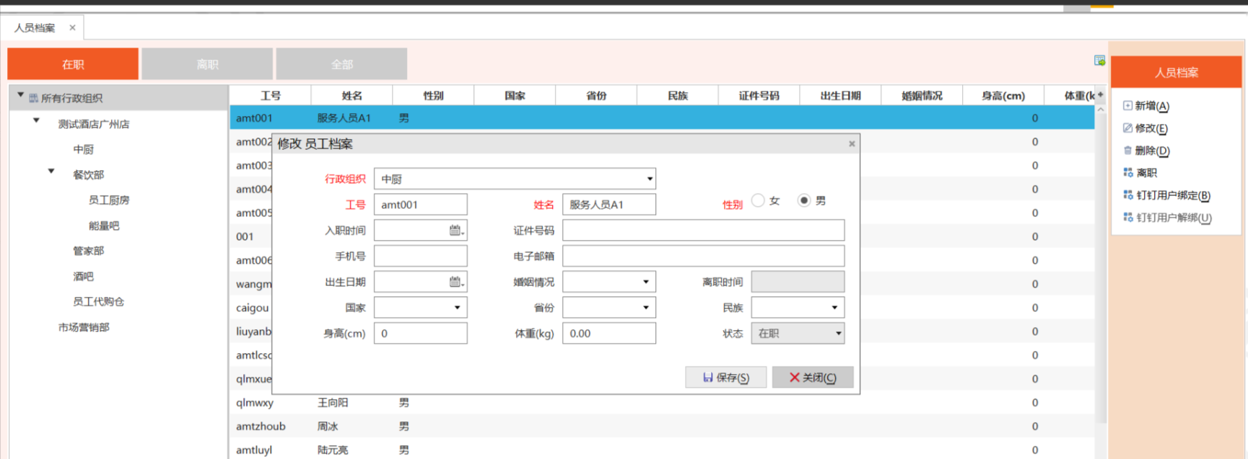
Task: Select the 男 gender radio button
Action: [x=803, y=200]
